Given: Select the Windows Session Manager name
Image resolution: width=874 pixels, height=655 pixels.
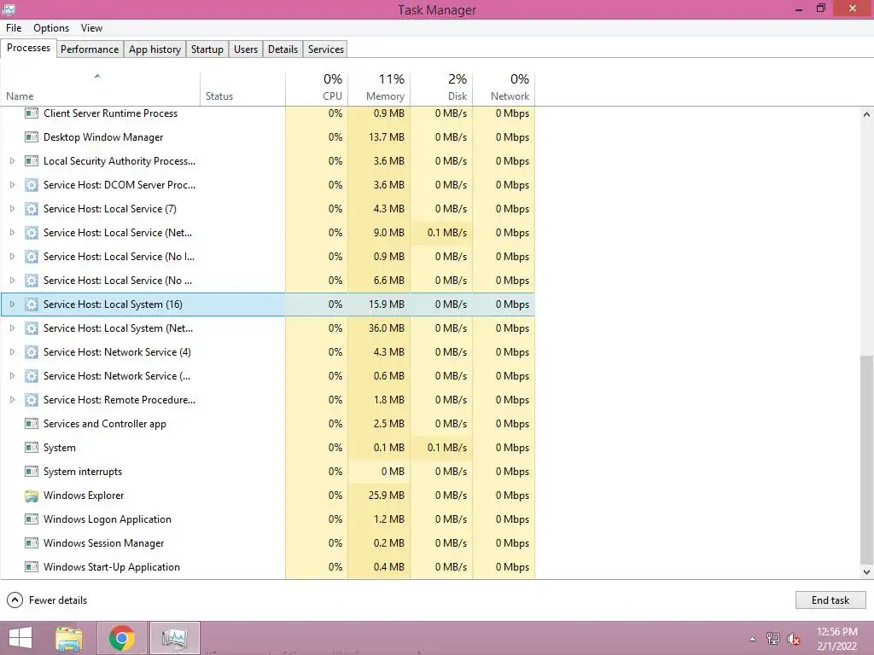Looking at the screenshot, I should tap(103, 543).
